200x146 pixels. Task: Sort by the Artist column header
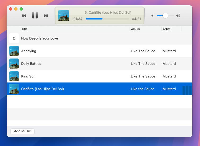click(171, 29)
